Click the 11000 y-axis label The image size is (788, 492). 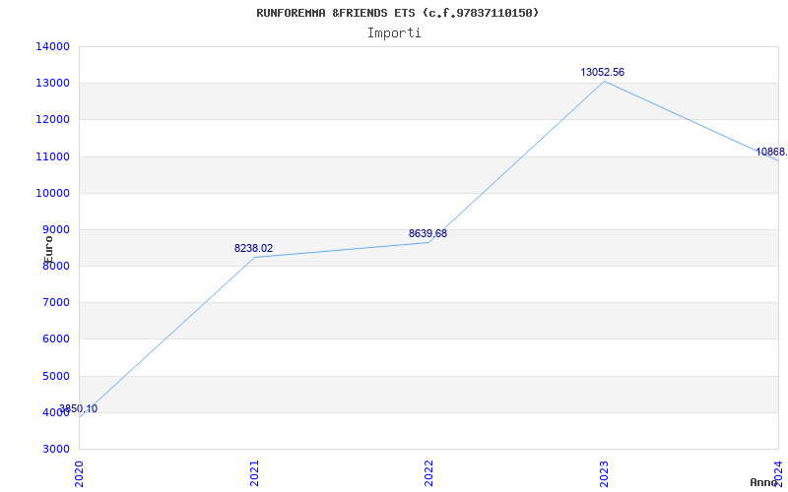[x=52, y=156]
